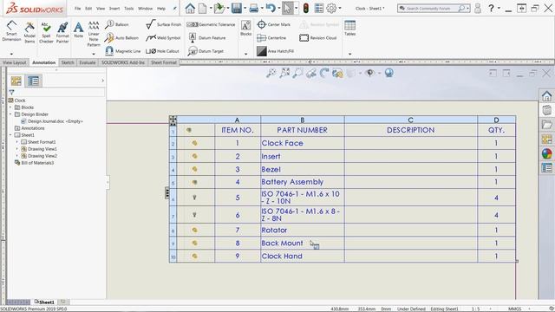Select the Battery Assembly cell
Screen dimensions: 555x312
(303, 182)
